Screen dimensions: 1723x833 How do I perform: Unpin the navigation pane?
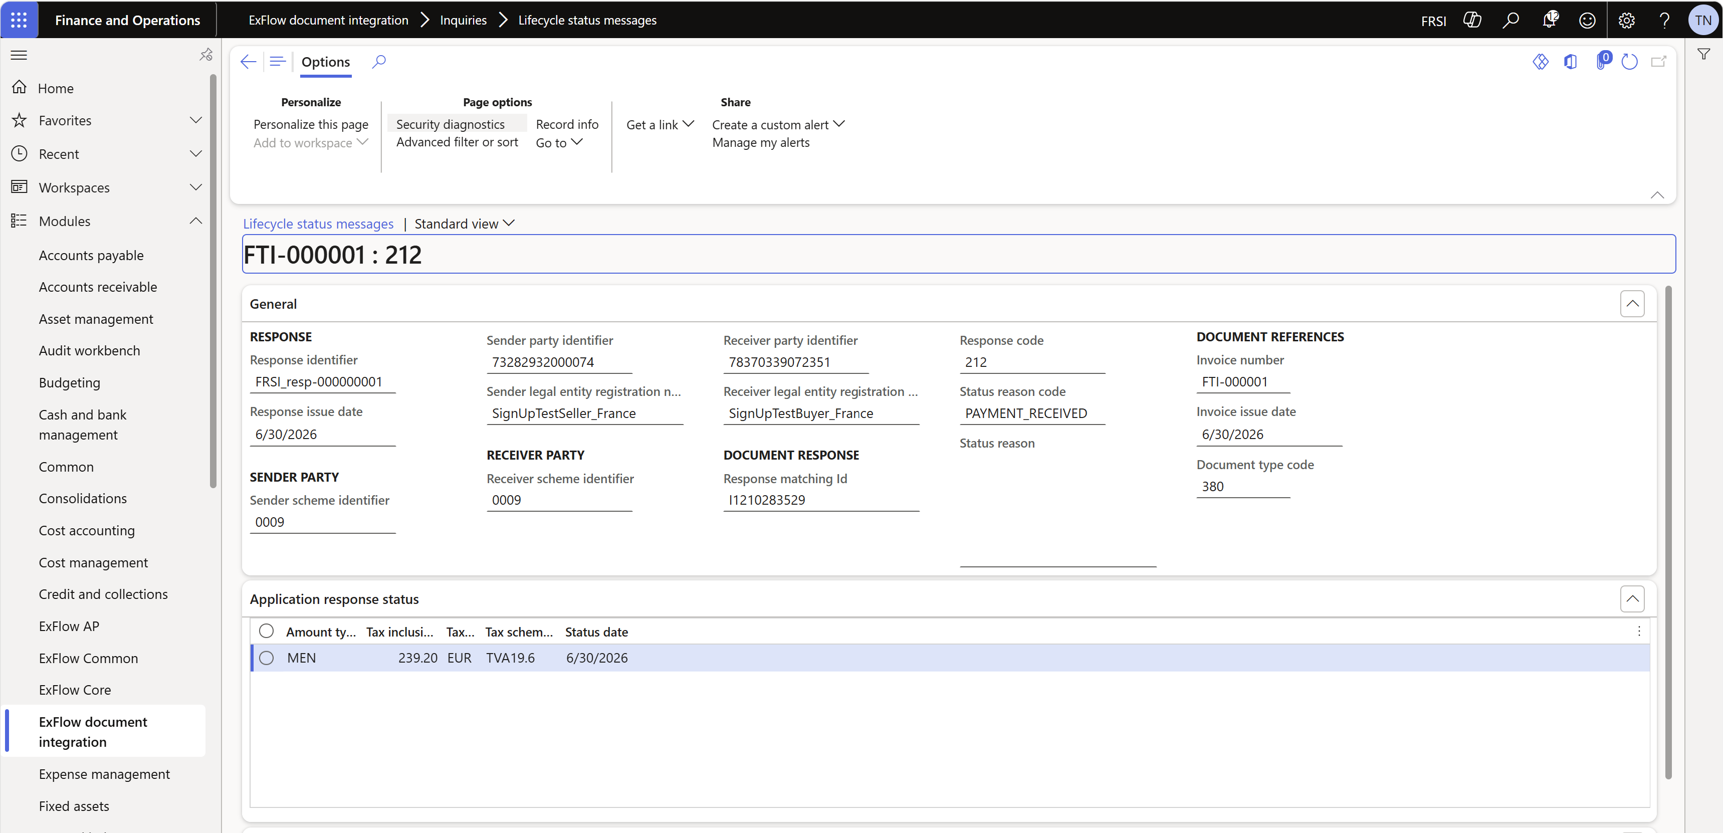tap(206, 55)
